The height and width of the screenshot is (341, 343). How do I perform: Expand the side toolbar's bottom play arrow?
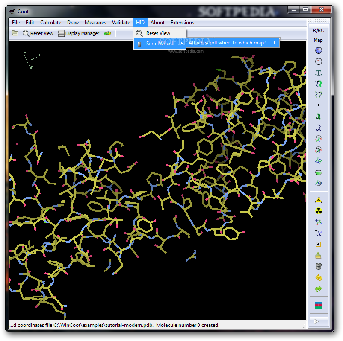pos(316,321)
